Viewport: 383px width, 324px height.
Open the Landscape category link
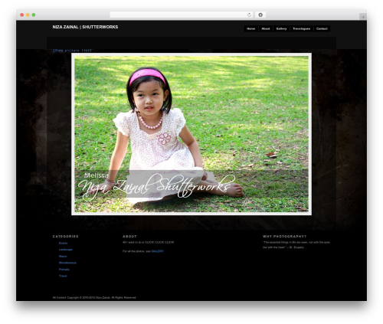click(66, 250)
